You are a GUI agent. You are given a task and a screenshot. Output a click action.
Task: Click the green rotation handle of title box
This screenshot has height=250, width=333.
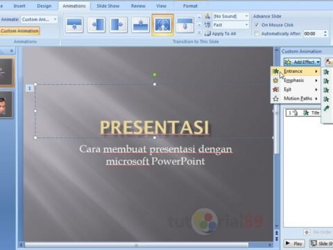pos(155,74)
